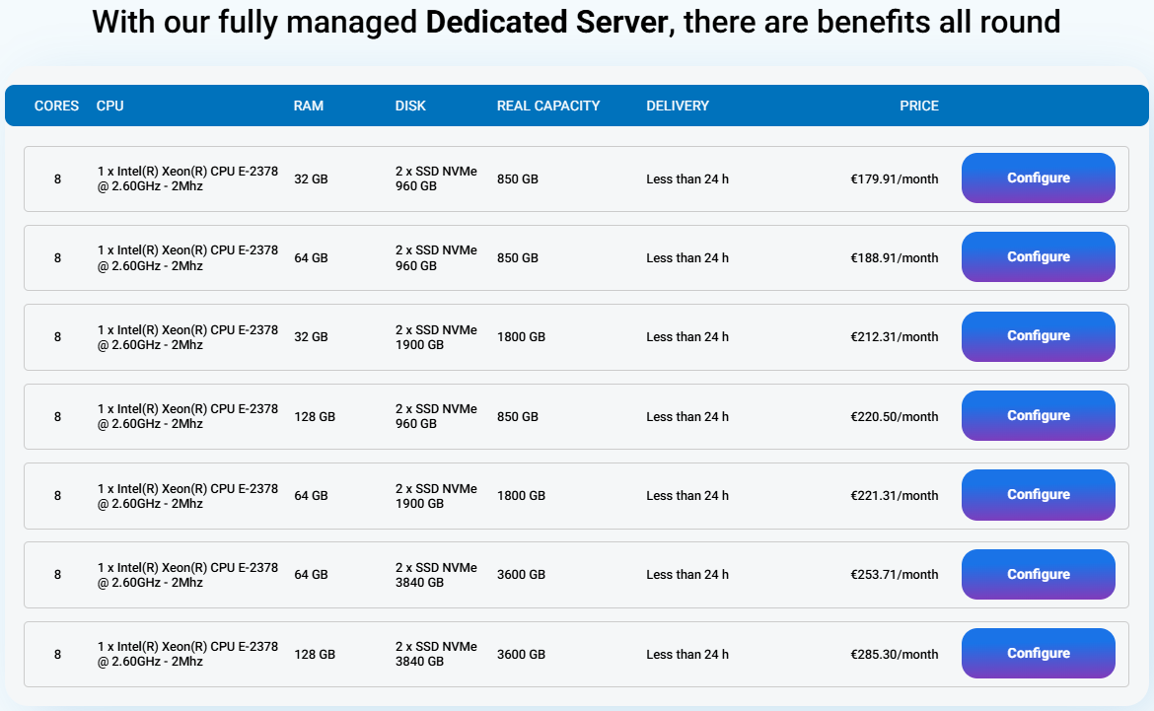Select Configure for the €221.31/month plan
The image size is (1154, 711).
point(1038,495)
